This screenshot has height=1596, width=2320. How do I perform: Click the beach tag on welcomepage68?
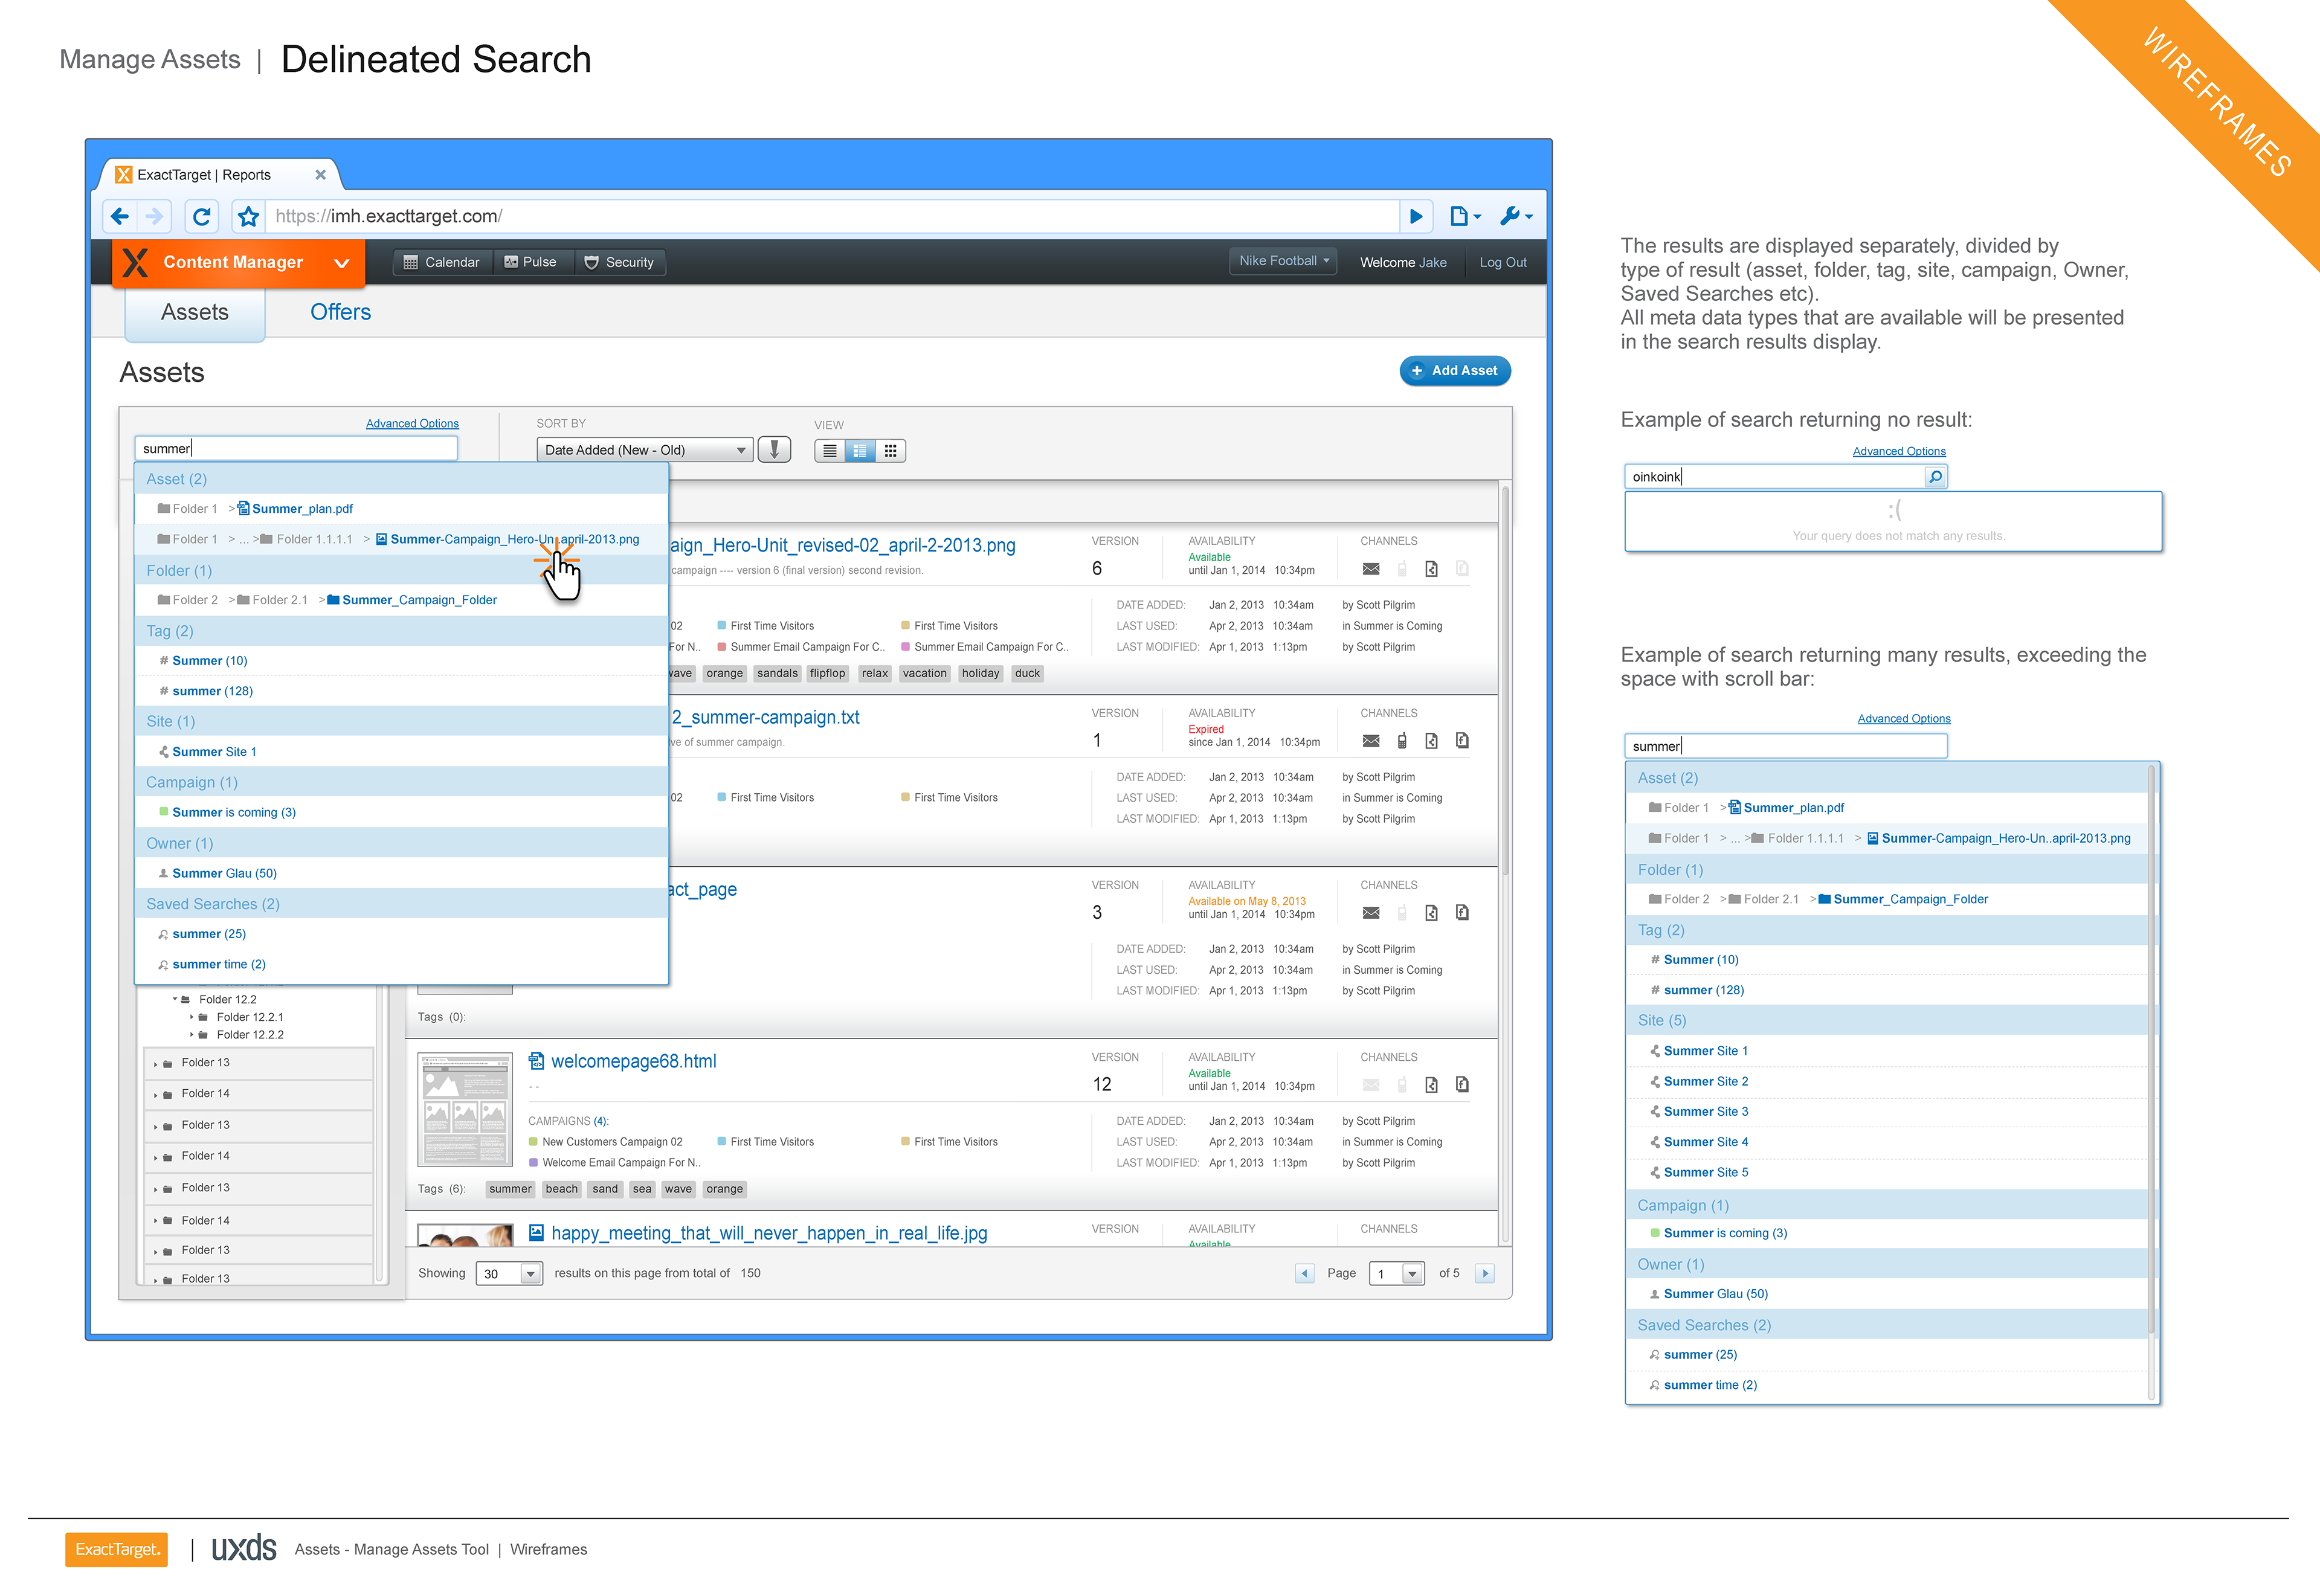click(x=561, y=1190)
